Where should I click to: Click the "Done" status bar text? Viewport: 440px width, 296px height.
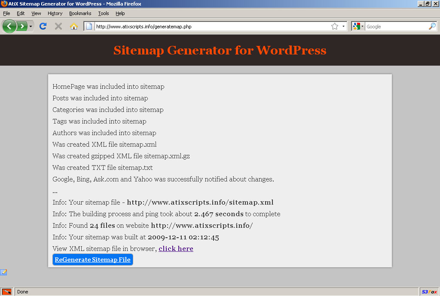pyautogui.click(x=22, y=292)
